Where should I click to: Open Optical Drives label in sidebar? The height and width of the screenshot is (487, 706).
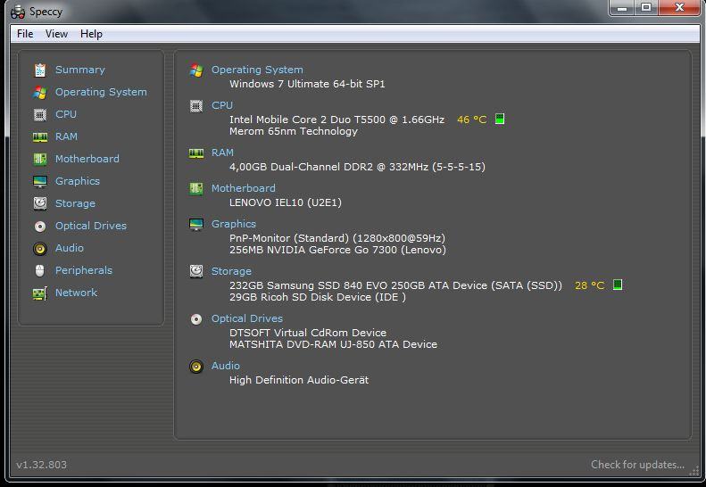91,226
